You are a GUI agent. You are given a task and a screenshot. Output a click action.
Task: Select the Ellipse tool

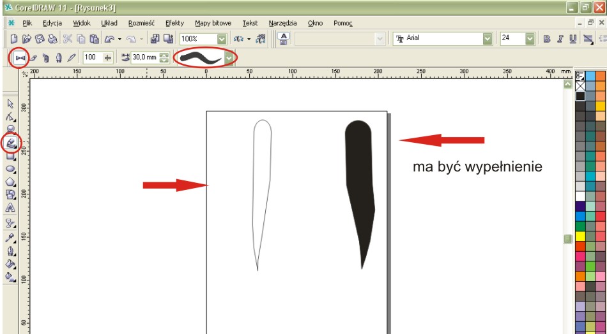pyautogui.click(x=10, y=169)
